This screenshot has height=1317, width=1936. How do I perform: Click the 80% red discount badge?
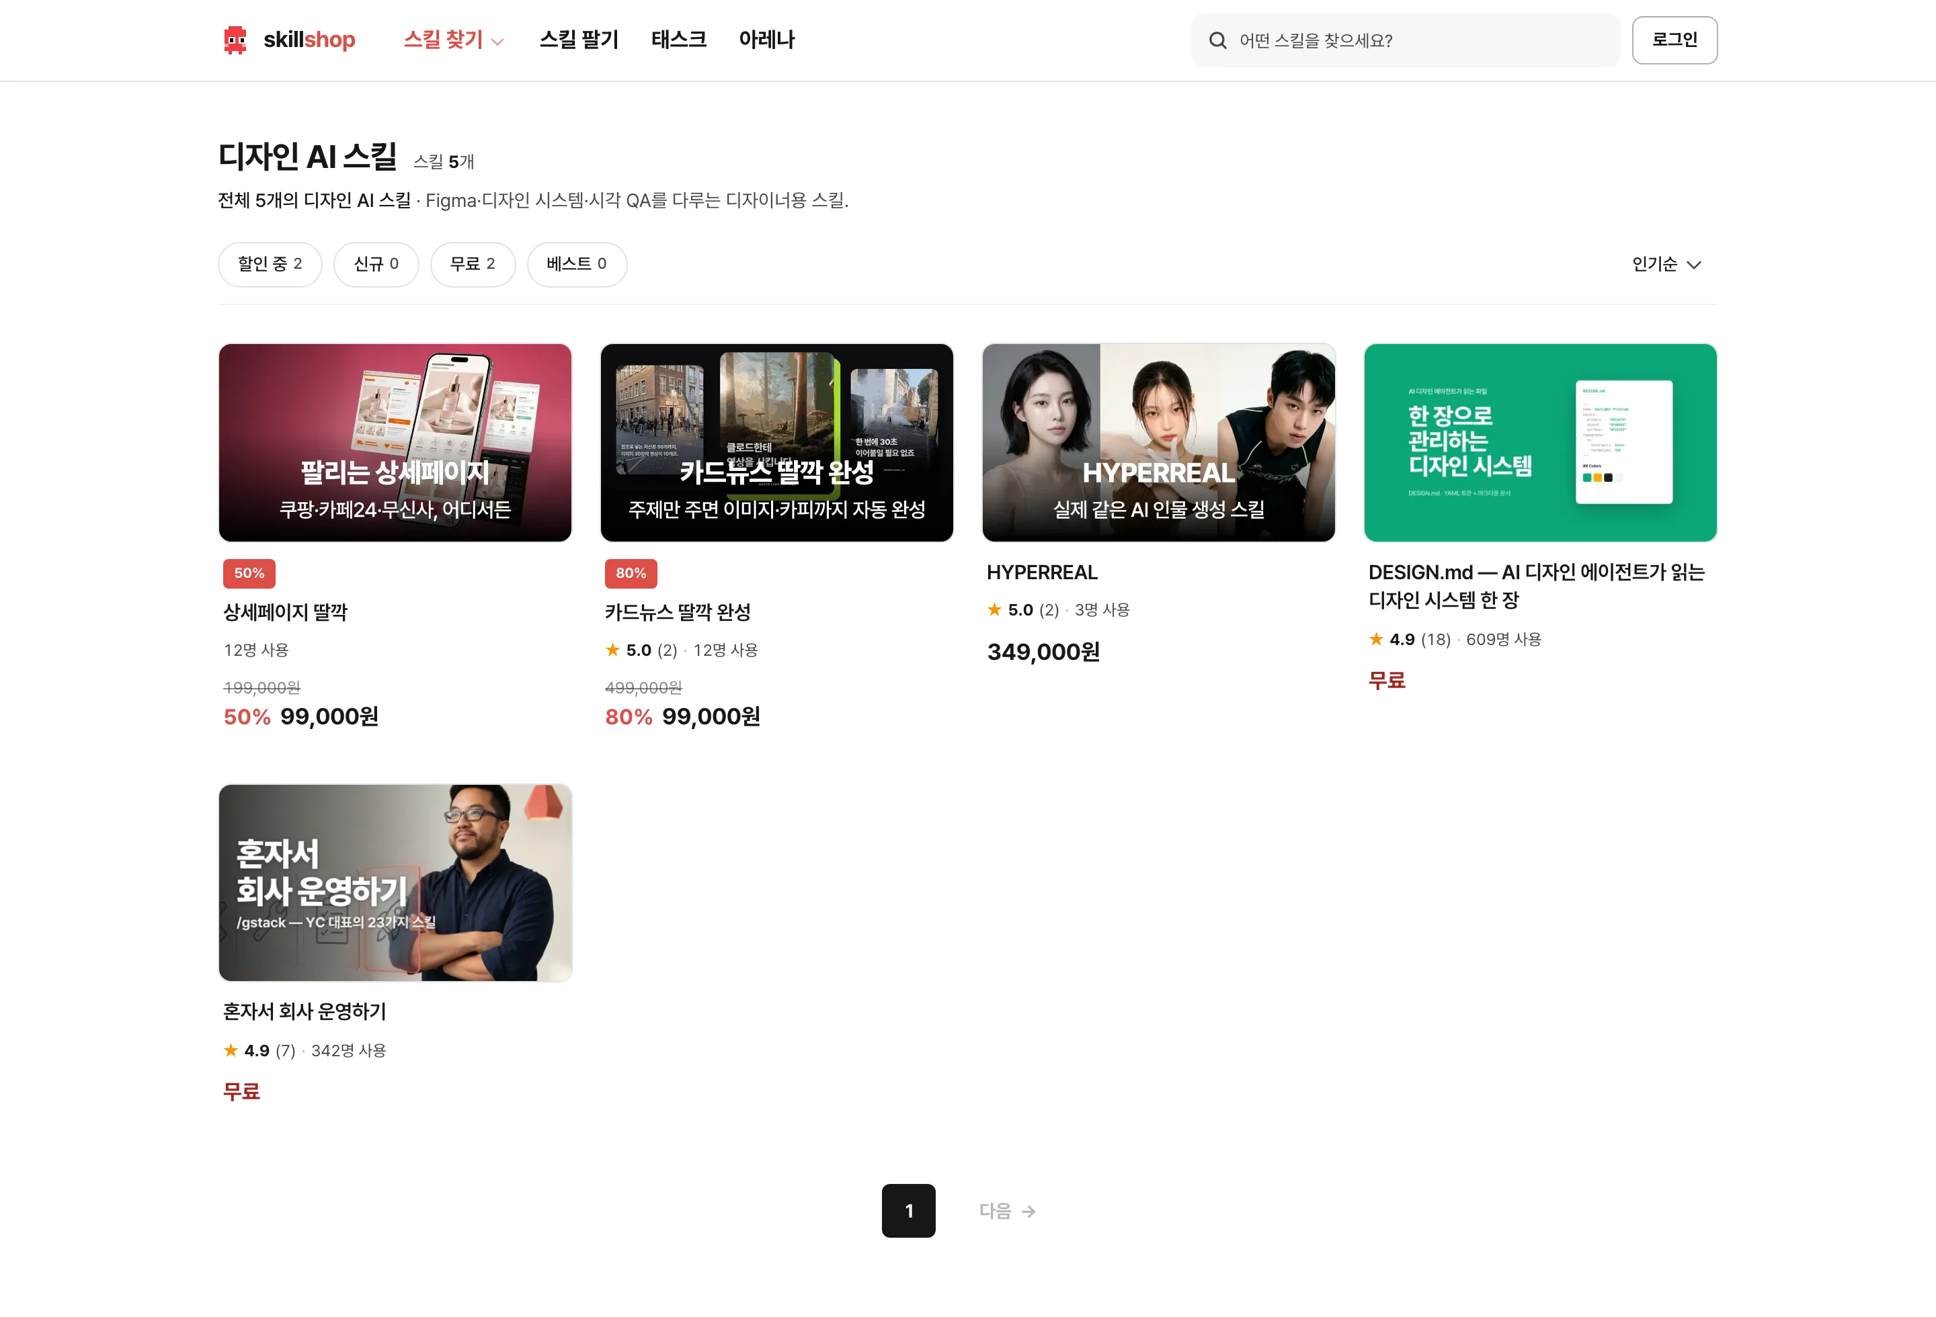[631, 572]
